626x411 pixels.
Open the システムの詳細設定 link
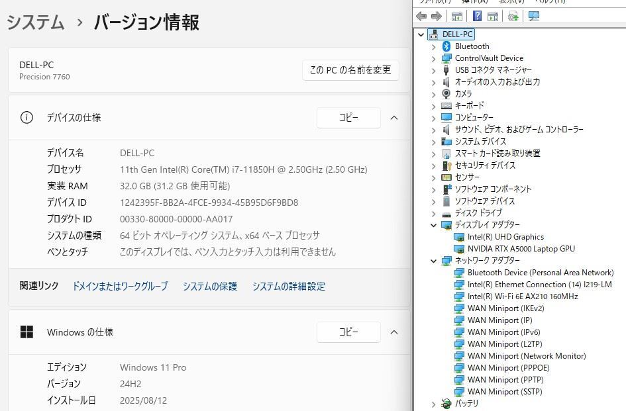coord(288,286)
